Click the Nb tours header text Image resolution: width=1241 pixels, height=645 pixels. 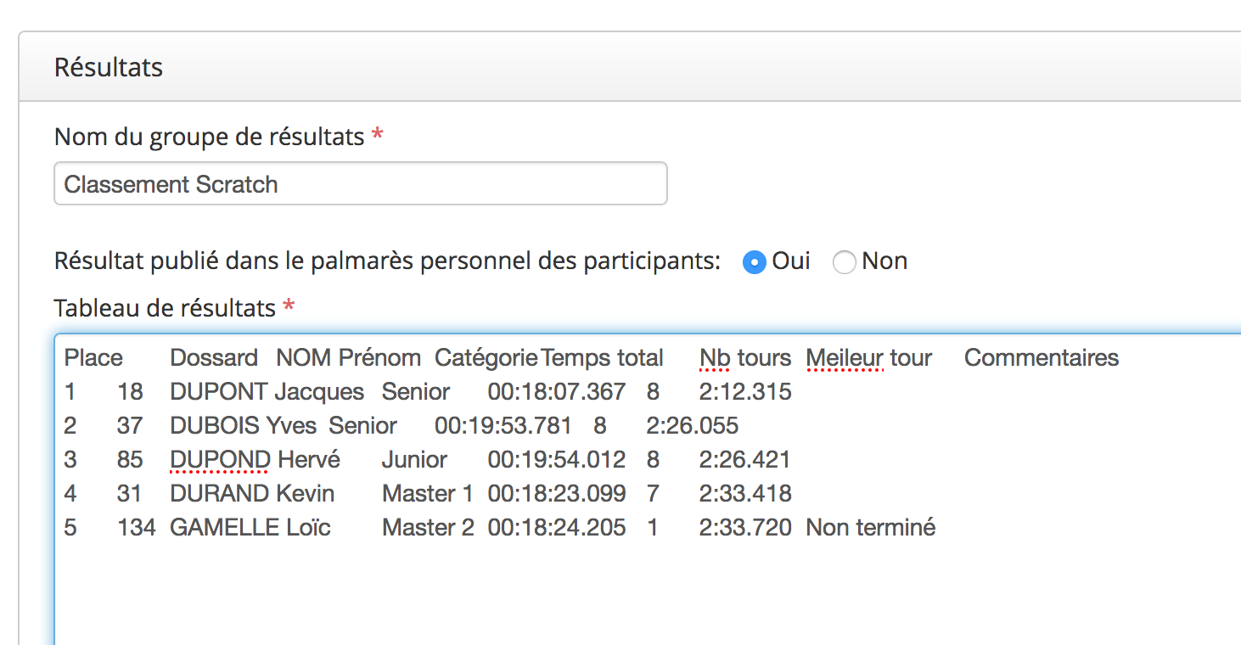pos(745,358)
